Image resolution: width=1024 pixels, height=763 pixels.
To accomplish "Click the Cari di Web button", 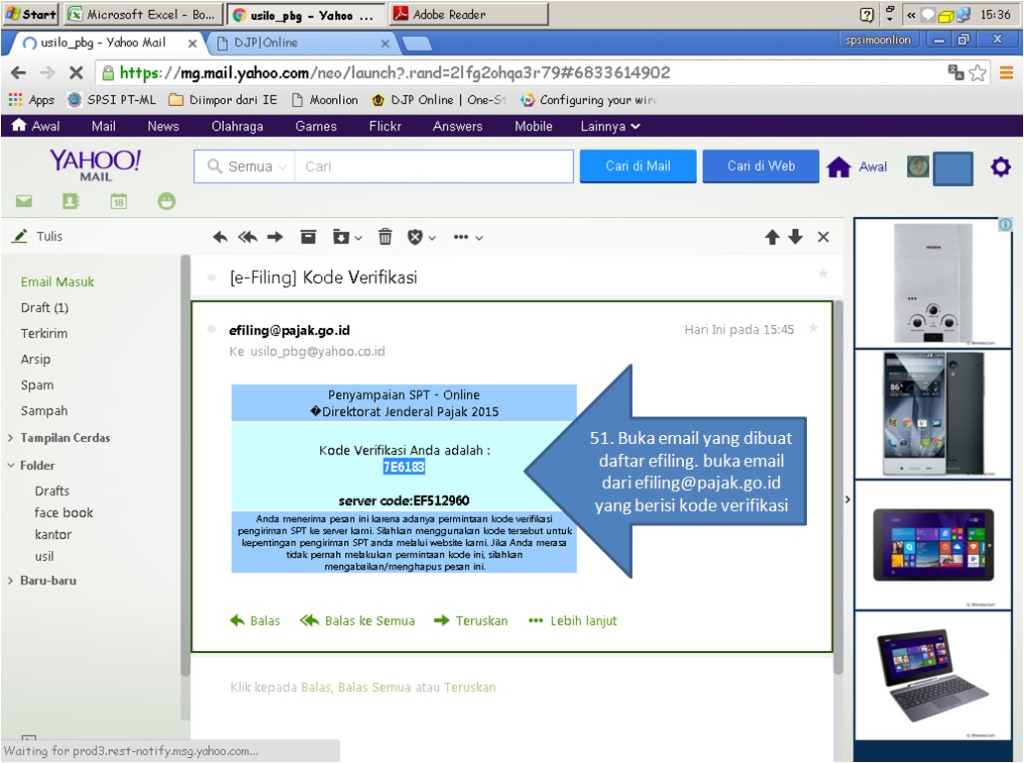I will [x=761, y=165].
